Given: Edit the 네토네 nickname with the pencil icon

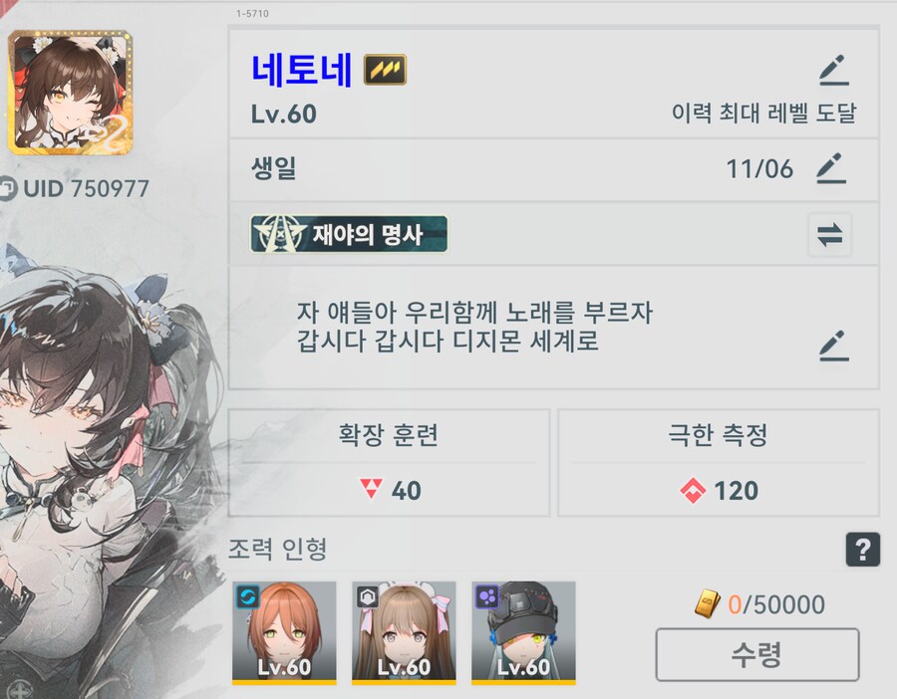Looking at the screenshot, I should (x=834, y=71).
